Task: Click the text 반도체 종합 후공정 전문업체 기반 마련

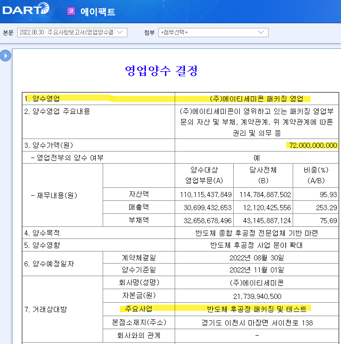Action: 256,233
